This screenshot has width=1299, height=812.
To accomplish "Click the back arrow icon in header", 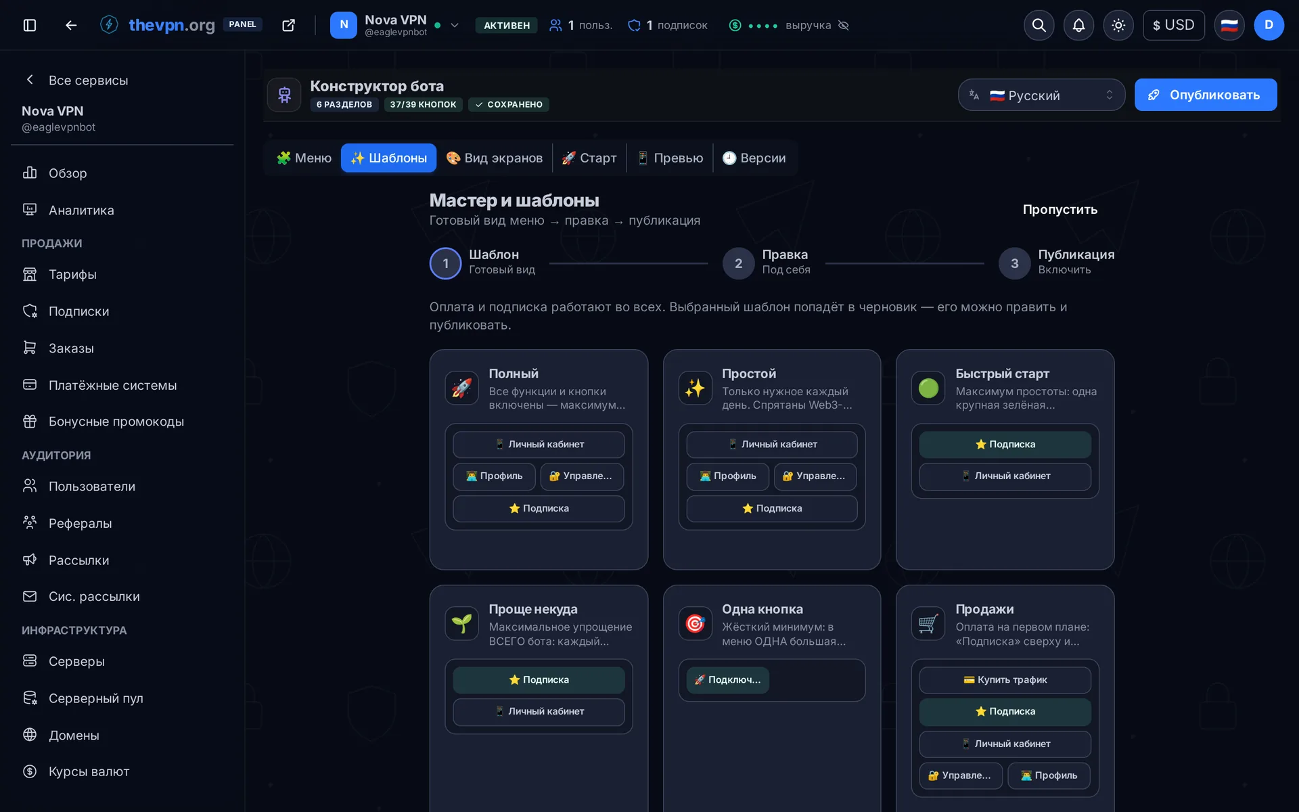I will tap(70, 25).
